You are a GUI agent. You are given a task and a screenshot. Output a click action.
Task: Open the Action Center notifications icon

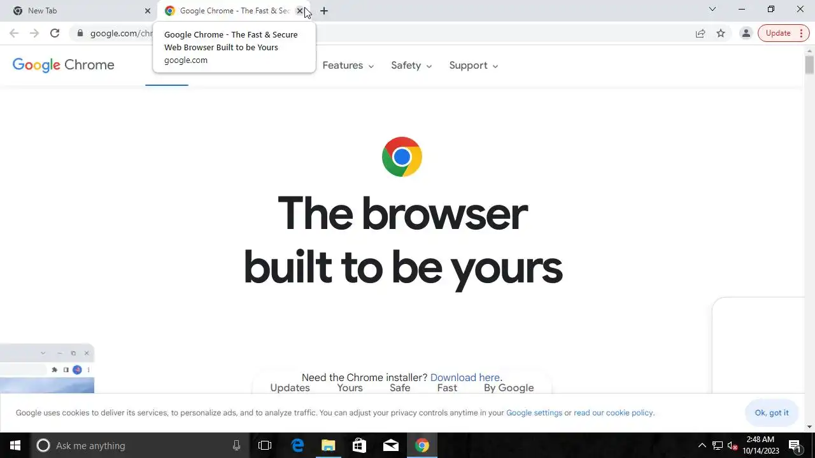point(795,445)
